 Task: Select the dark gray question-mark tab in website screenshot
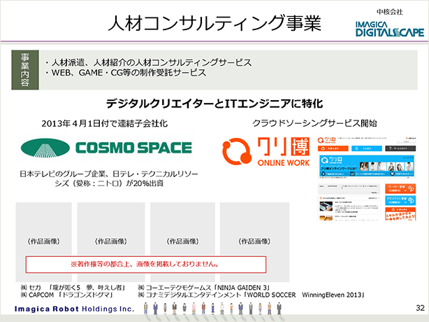pos(400,148)
